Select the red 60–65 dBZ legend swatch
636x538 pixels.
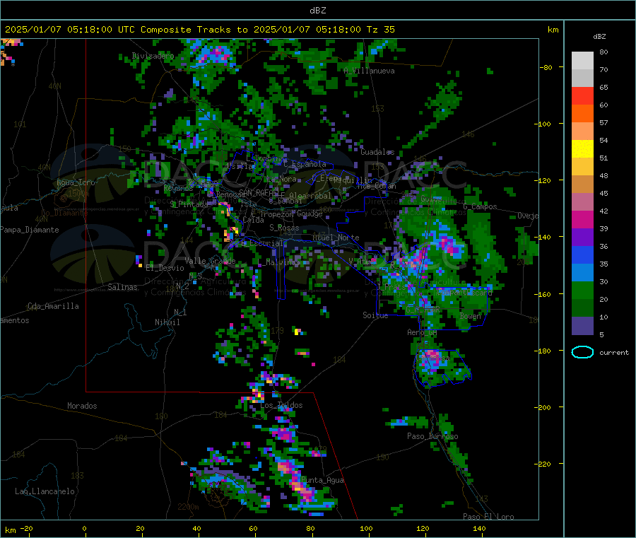[x=582, y=95]
